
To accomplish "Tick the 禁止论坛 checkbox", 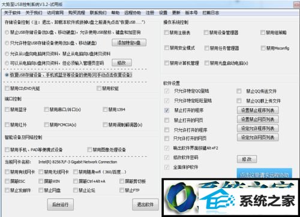I will click(76, 190).
